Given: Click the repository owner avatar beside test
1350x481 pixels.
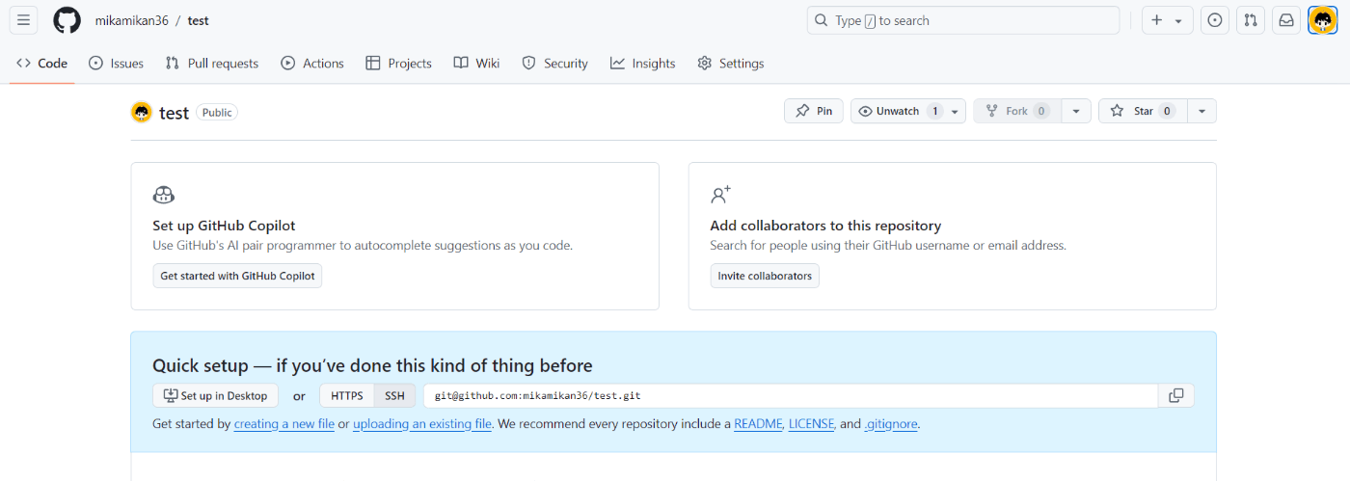Looking at the screenshot, I should coord(142,113).
